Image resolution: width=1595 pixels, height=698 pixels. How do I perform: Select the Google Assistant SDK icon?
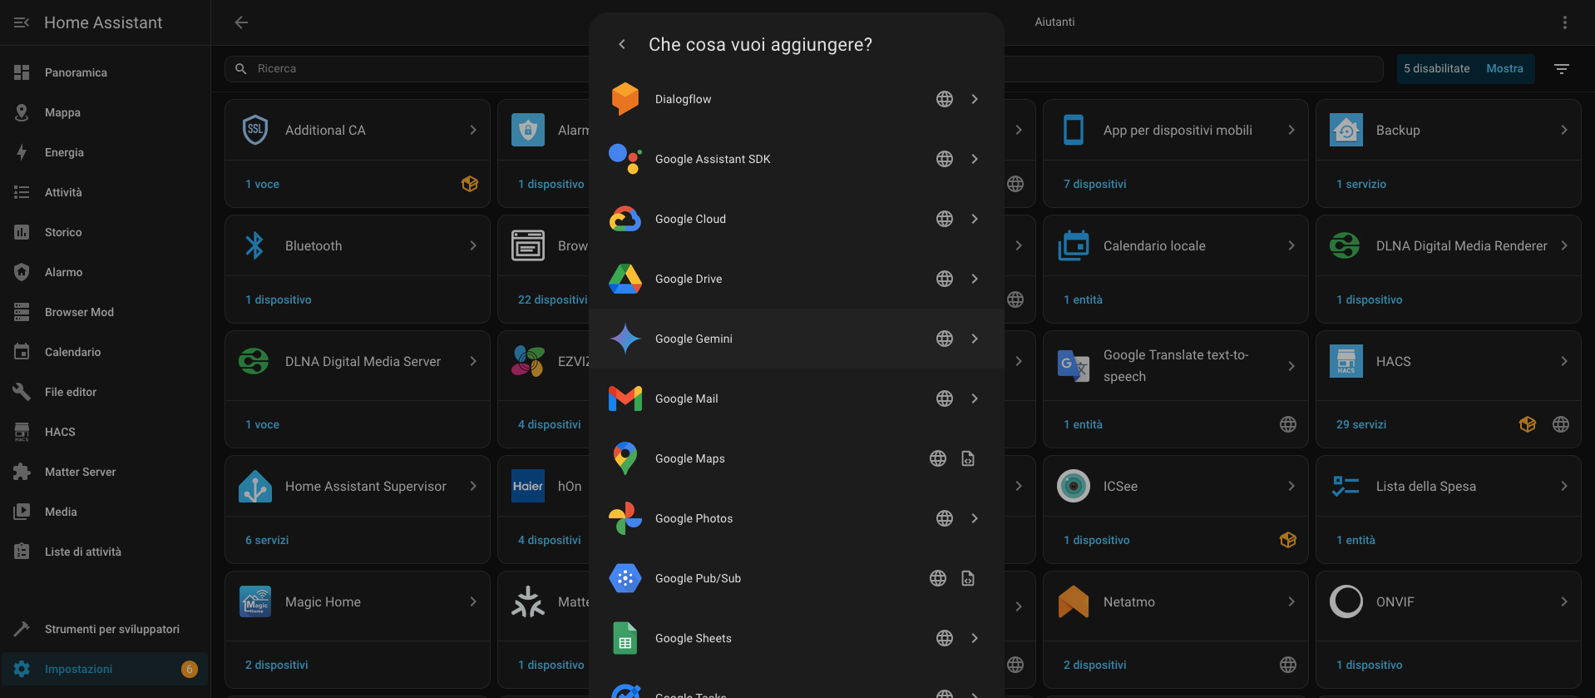click(x=625, y=159)
